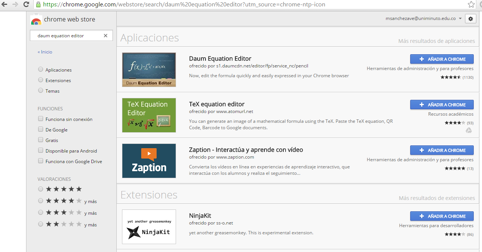Click the Google Drive icon under TeX editor
This screenshot has width=482, height=252.
(x=468, y=130)
